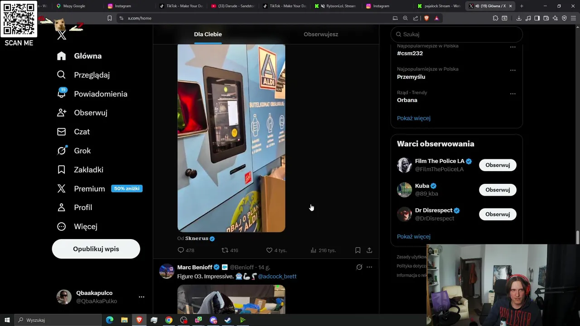Bookmark the Aldi video post
580x326 pixels.
click(358, 250)
